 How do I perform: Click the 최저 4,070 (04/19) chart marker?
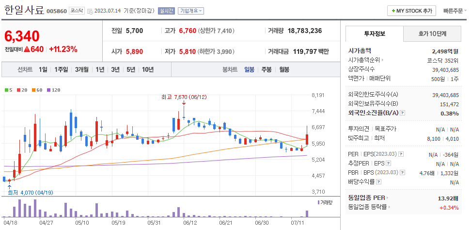point(31,193)
